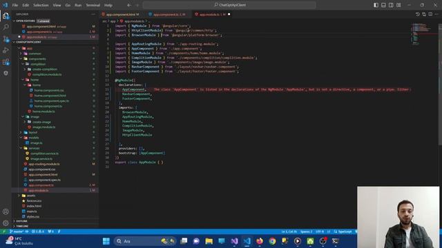Click the Explorer panel more actions ellipsis
This screenshot has width=442, height=248.
93,14
